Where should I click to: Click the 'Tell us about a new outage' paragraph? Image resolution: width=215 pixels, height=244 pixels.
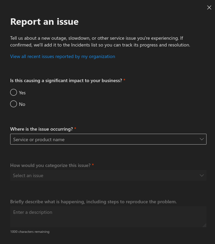point(100,41)
